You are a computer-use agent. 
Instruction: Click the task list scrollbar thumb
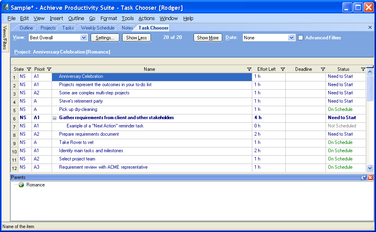(x=370, y=88)
